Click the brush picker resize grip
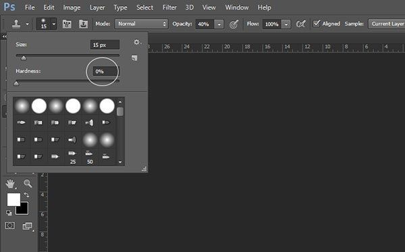 click(144, 169)
